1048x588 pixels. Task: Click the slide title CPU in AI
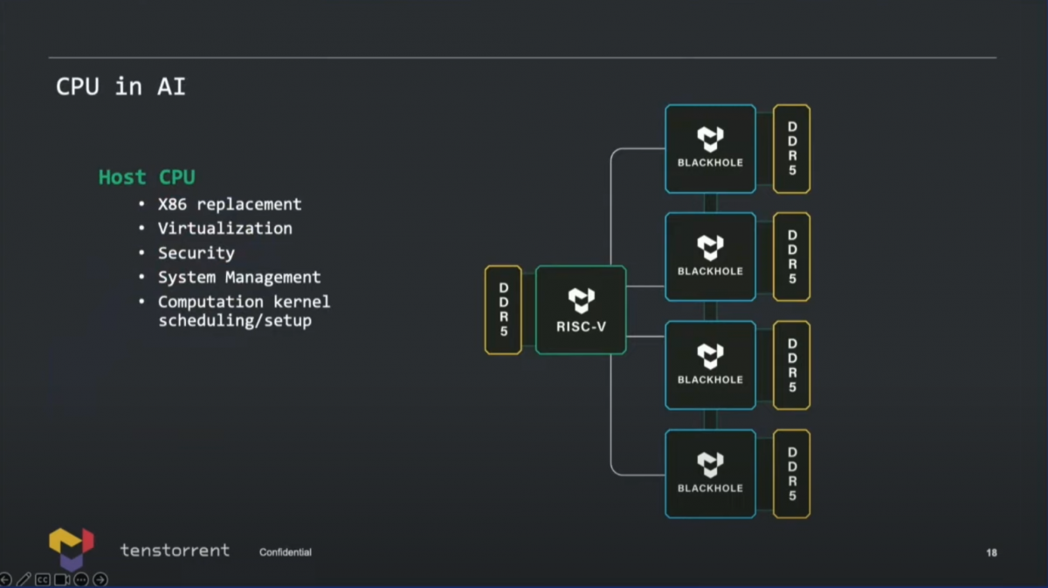point(121,86)
